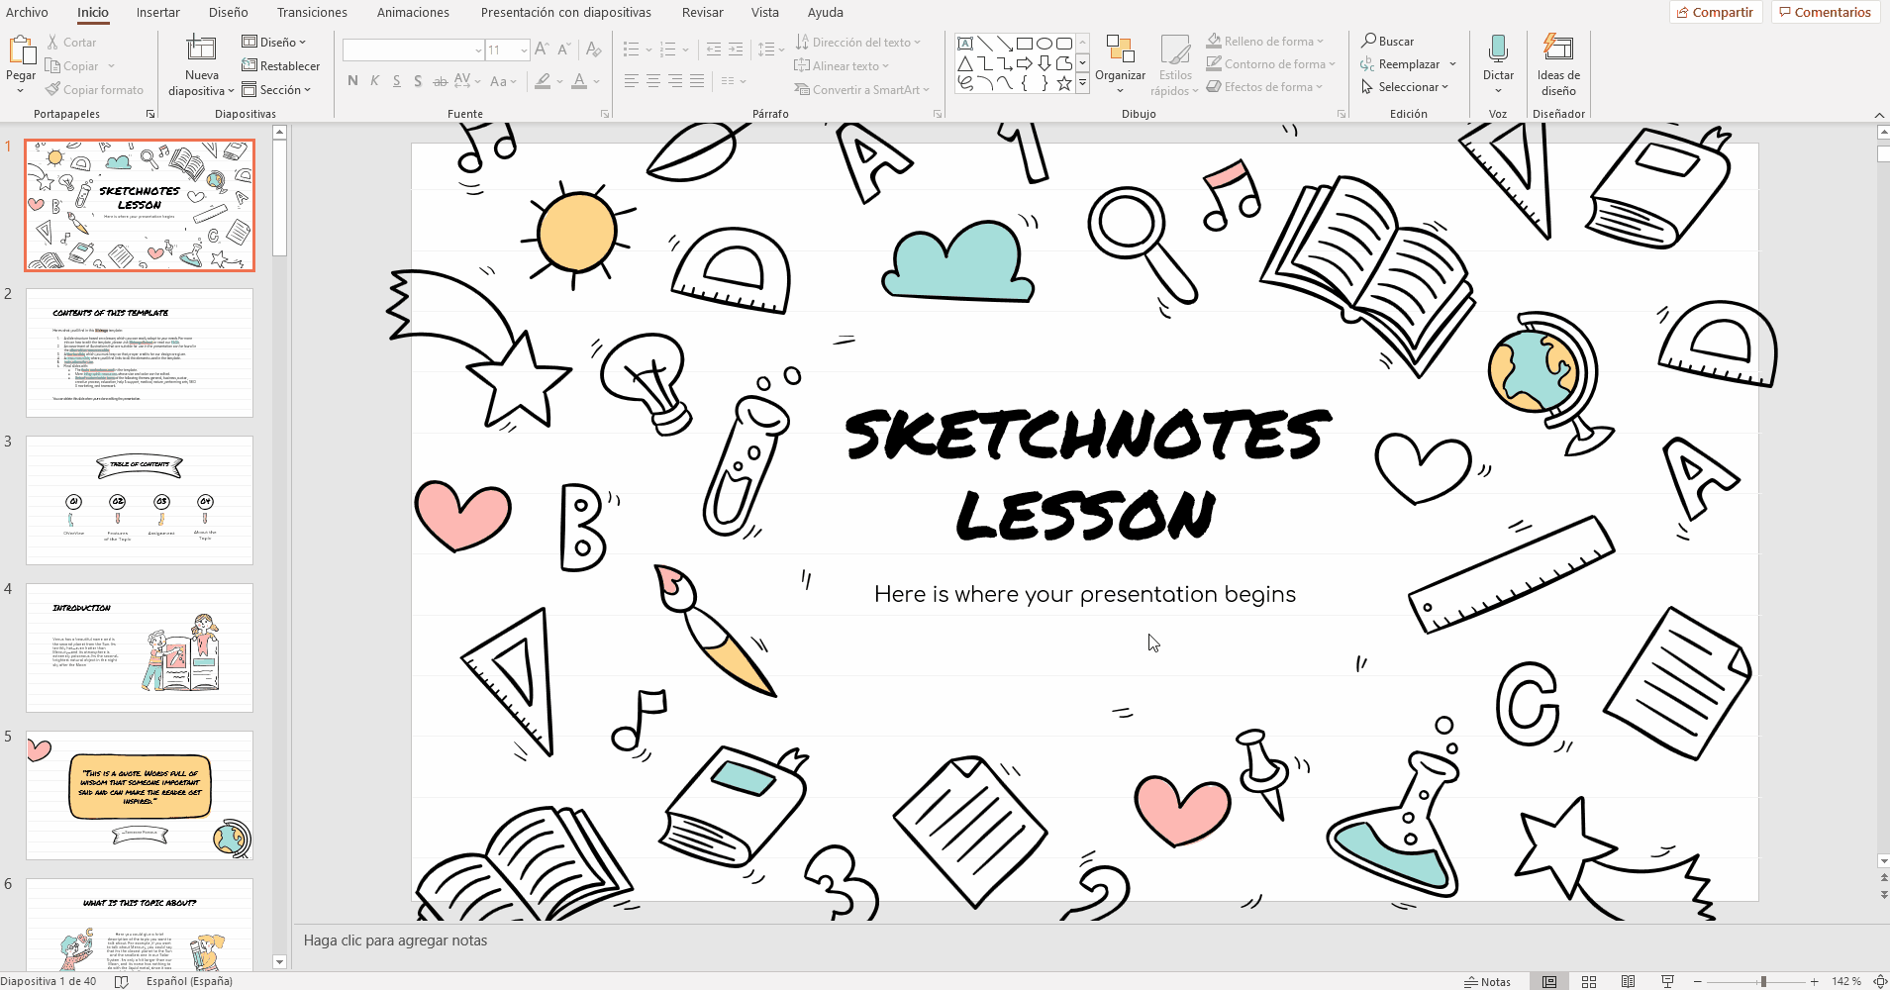Click Reemplazar button
This screenshot has height=990, width=1890.
[1400, 64]
